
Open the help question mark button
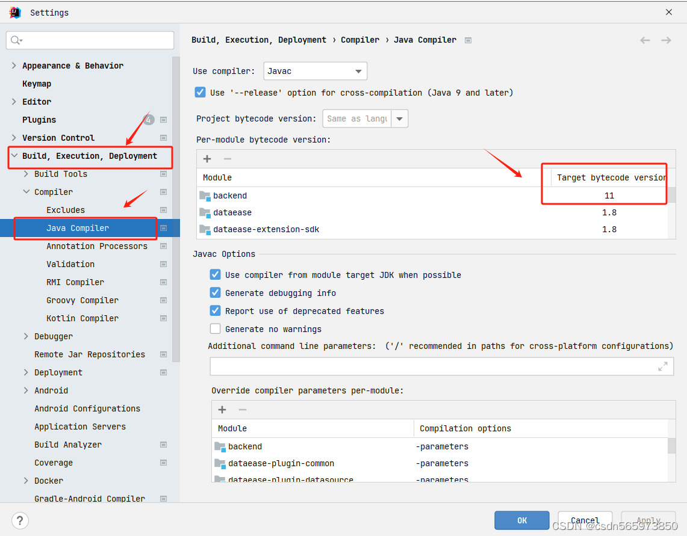coord(20,521)
